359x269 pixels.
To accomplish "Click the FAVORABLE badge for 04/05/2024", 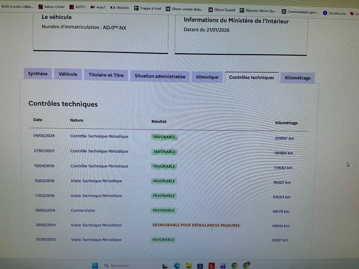I will coord(164,137).
